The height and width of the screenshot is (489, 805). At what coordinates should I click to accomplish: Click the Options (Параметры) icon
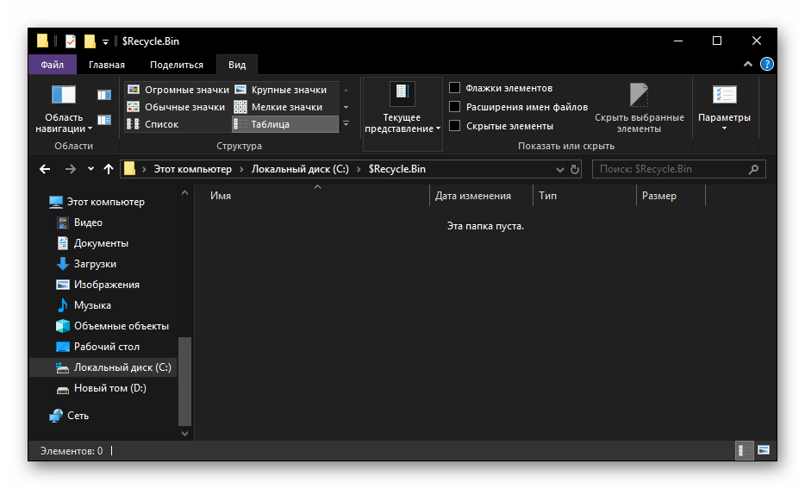(x=724, y=95)
